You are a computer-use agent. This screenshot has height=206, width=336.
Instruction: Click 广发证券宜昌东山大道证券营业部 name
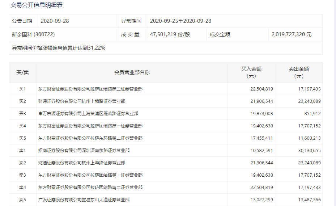84,200
